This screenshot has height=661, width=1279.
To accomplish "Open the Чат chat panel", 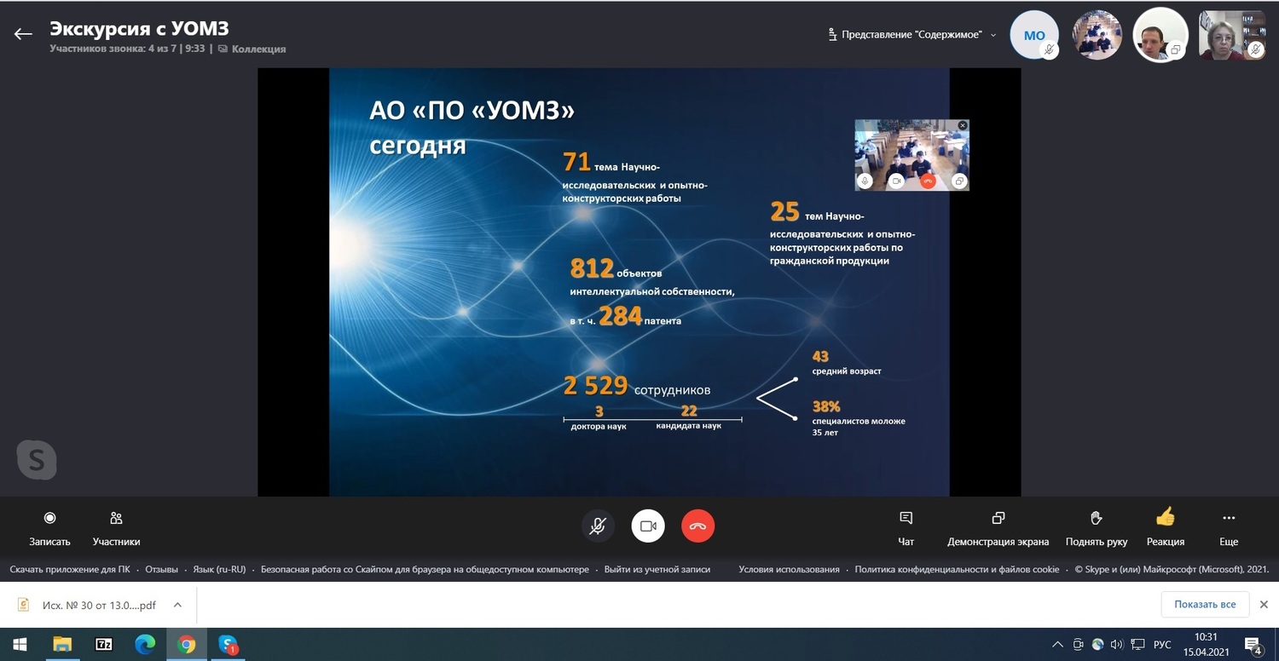I will (906, 528).
